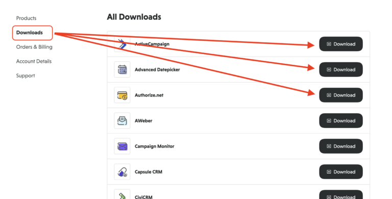Click the Authorize.net credit card icon
Viewport: 392px width, 199px height.
[122, 95]
